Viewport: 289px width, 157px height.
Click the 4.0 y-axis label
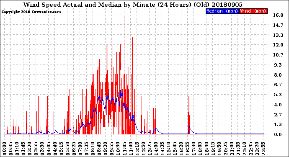coord(278,105)
